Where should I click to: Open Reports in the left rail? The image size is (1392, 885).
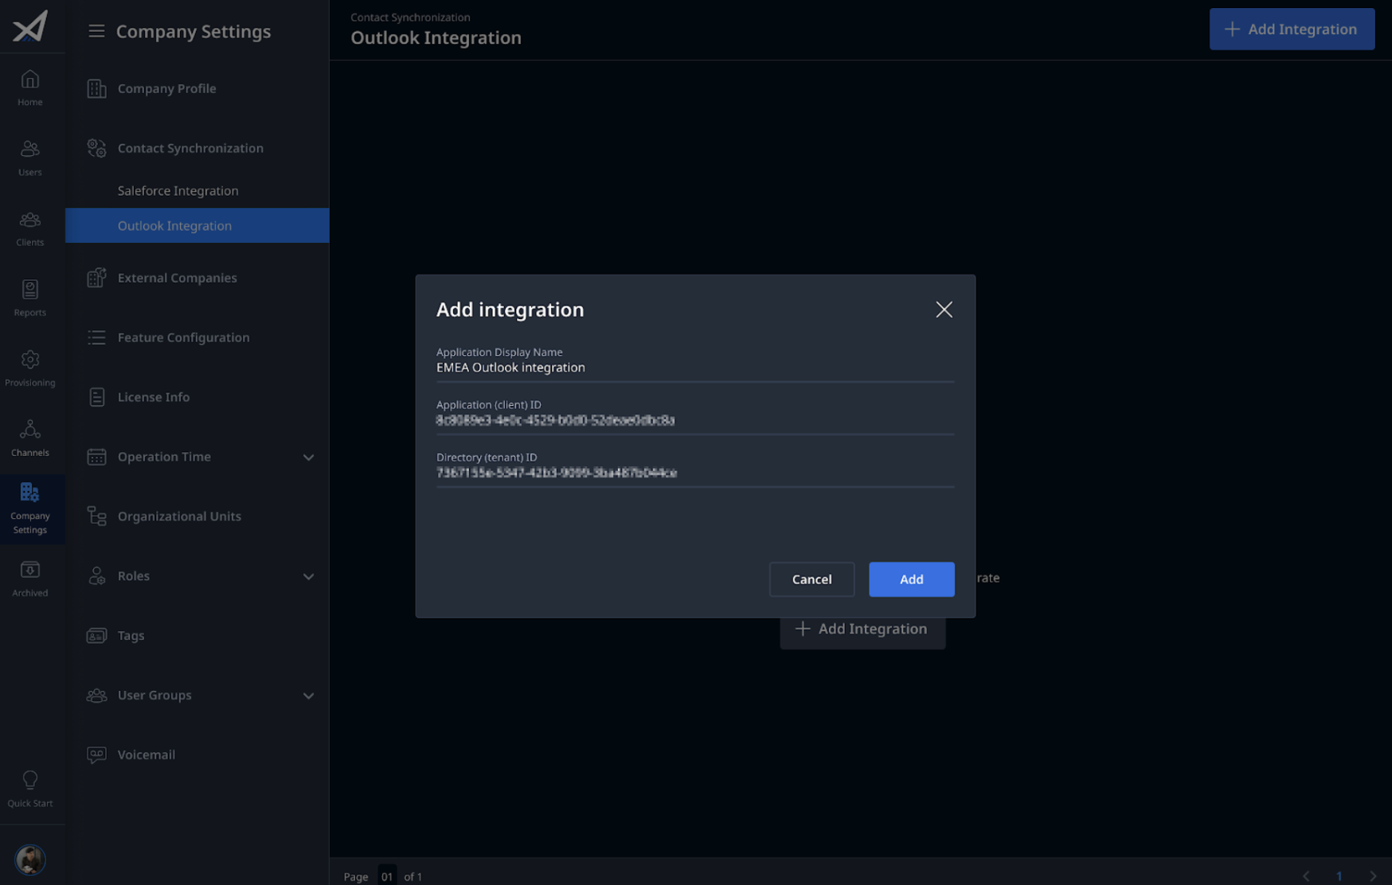(30, 298)
